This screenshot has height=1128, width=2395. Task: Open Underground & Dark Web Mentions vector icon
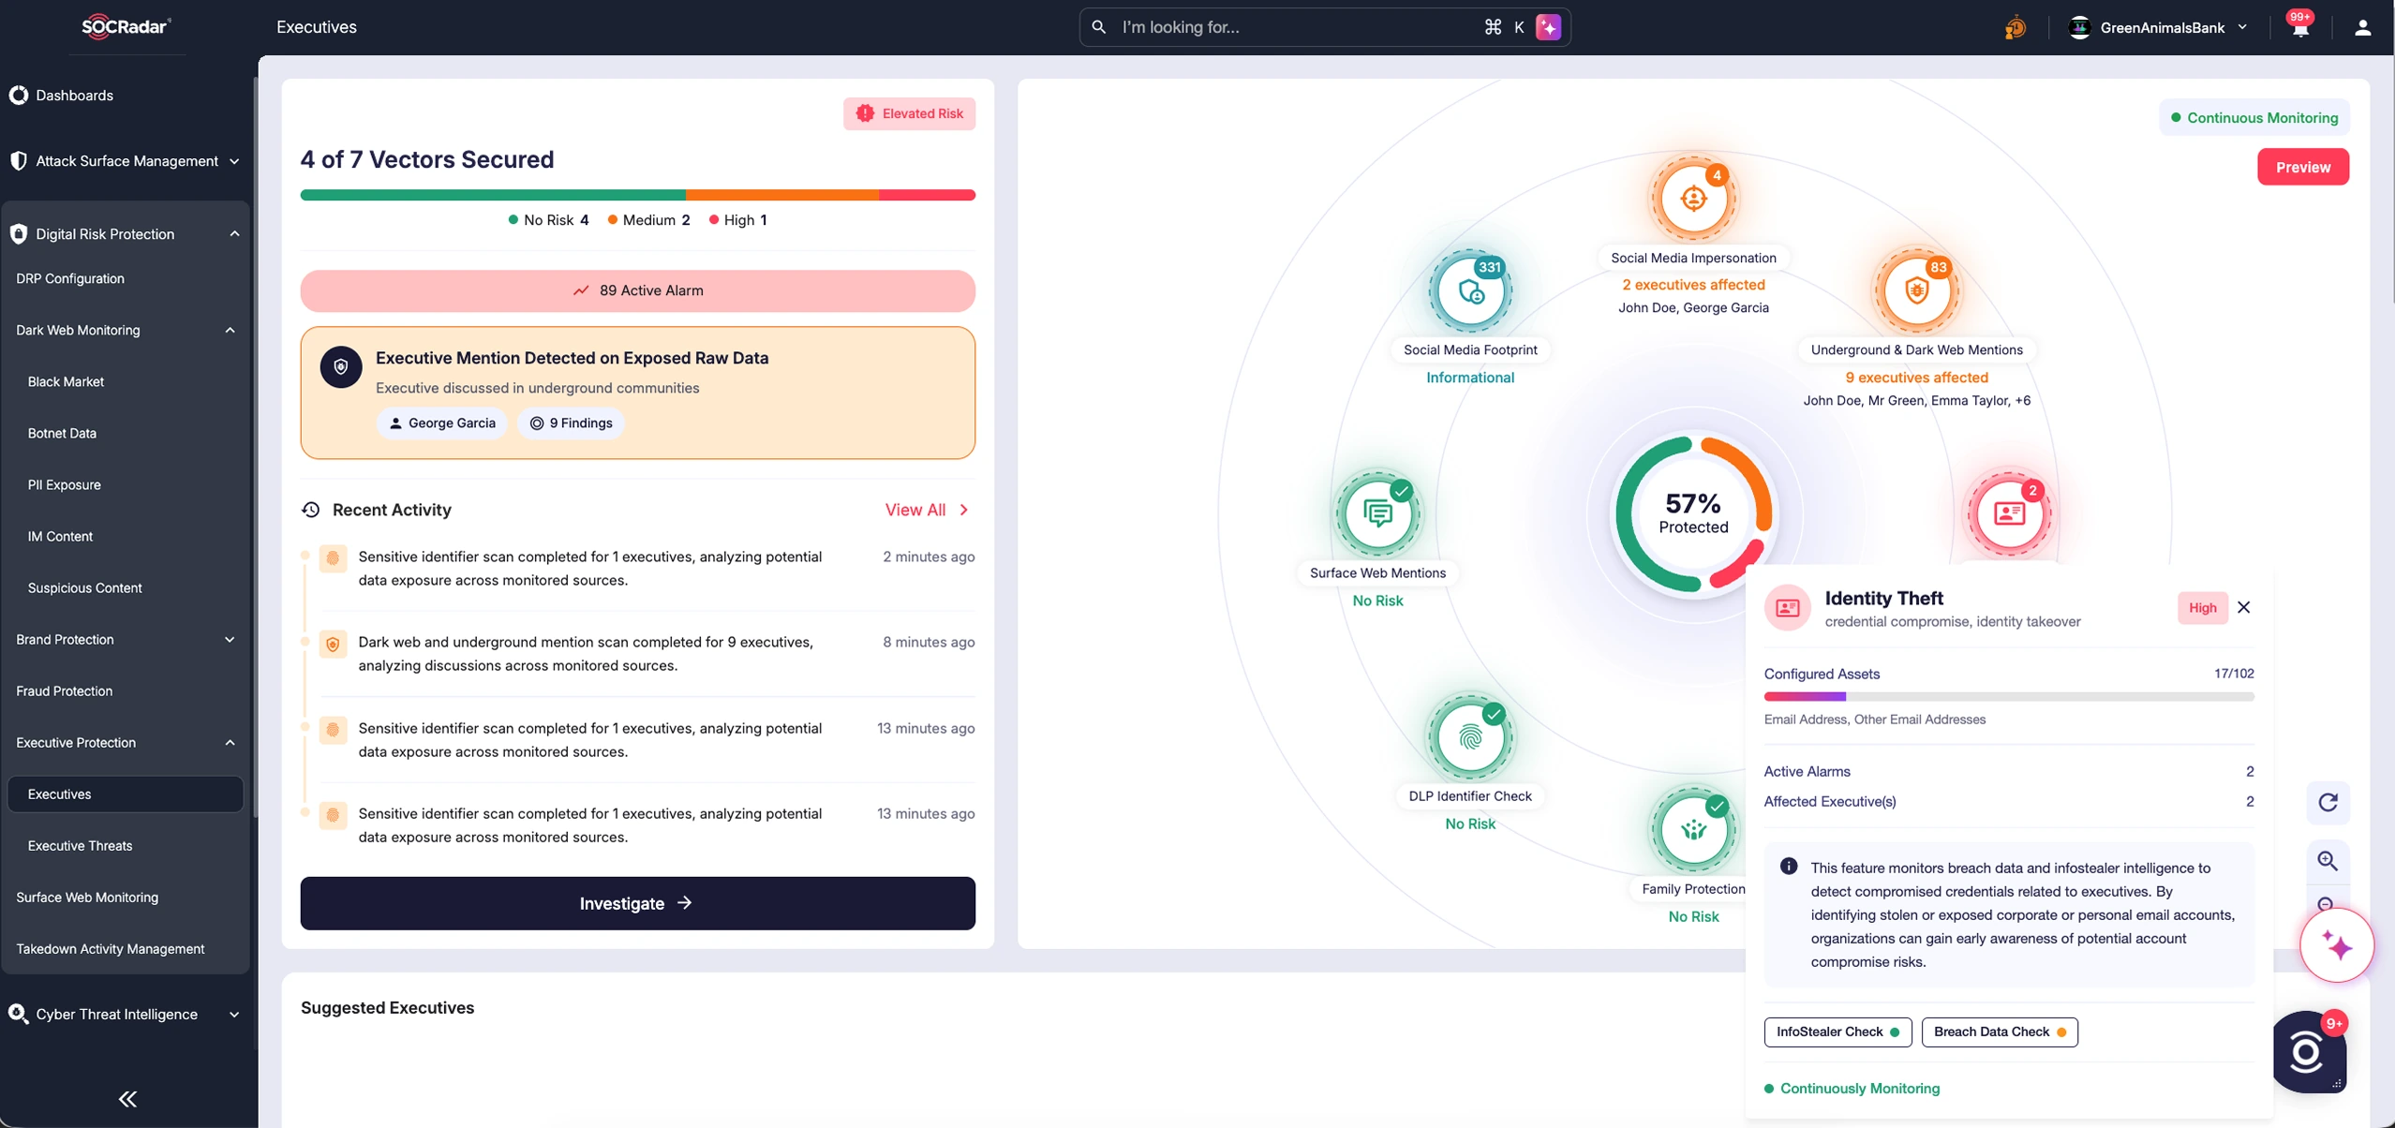point(1916,291)
